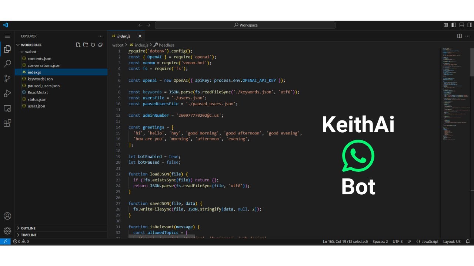Go back with the left arrow
474x266 pixels.
point(140,25)
